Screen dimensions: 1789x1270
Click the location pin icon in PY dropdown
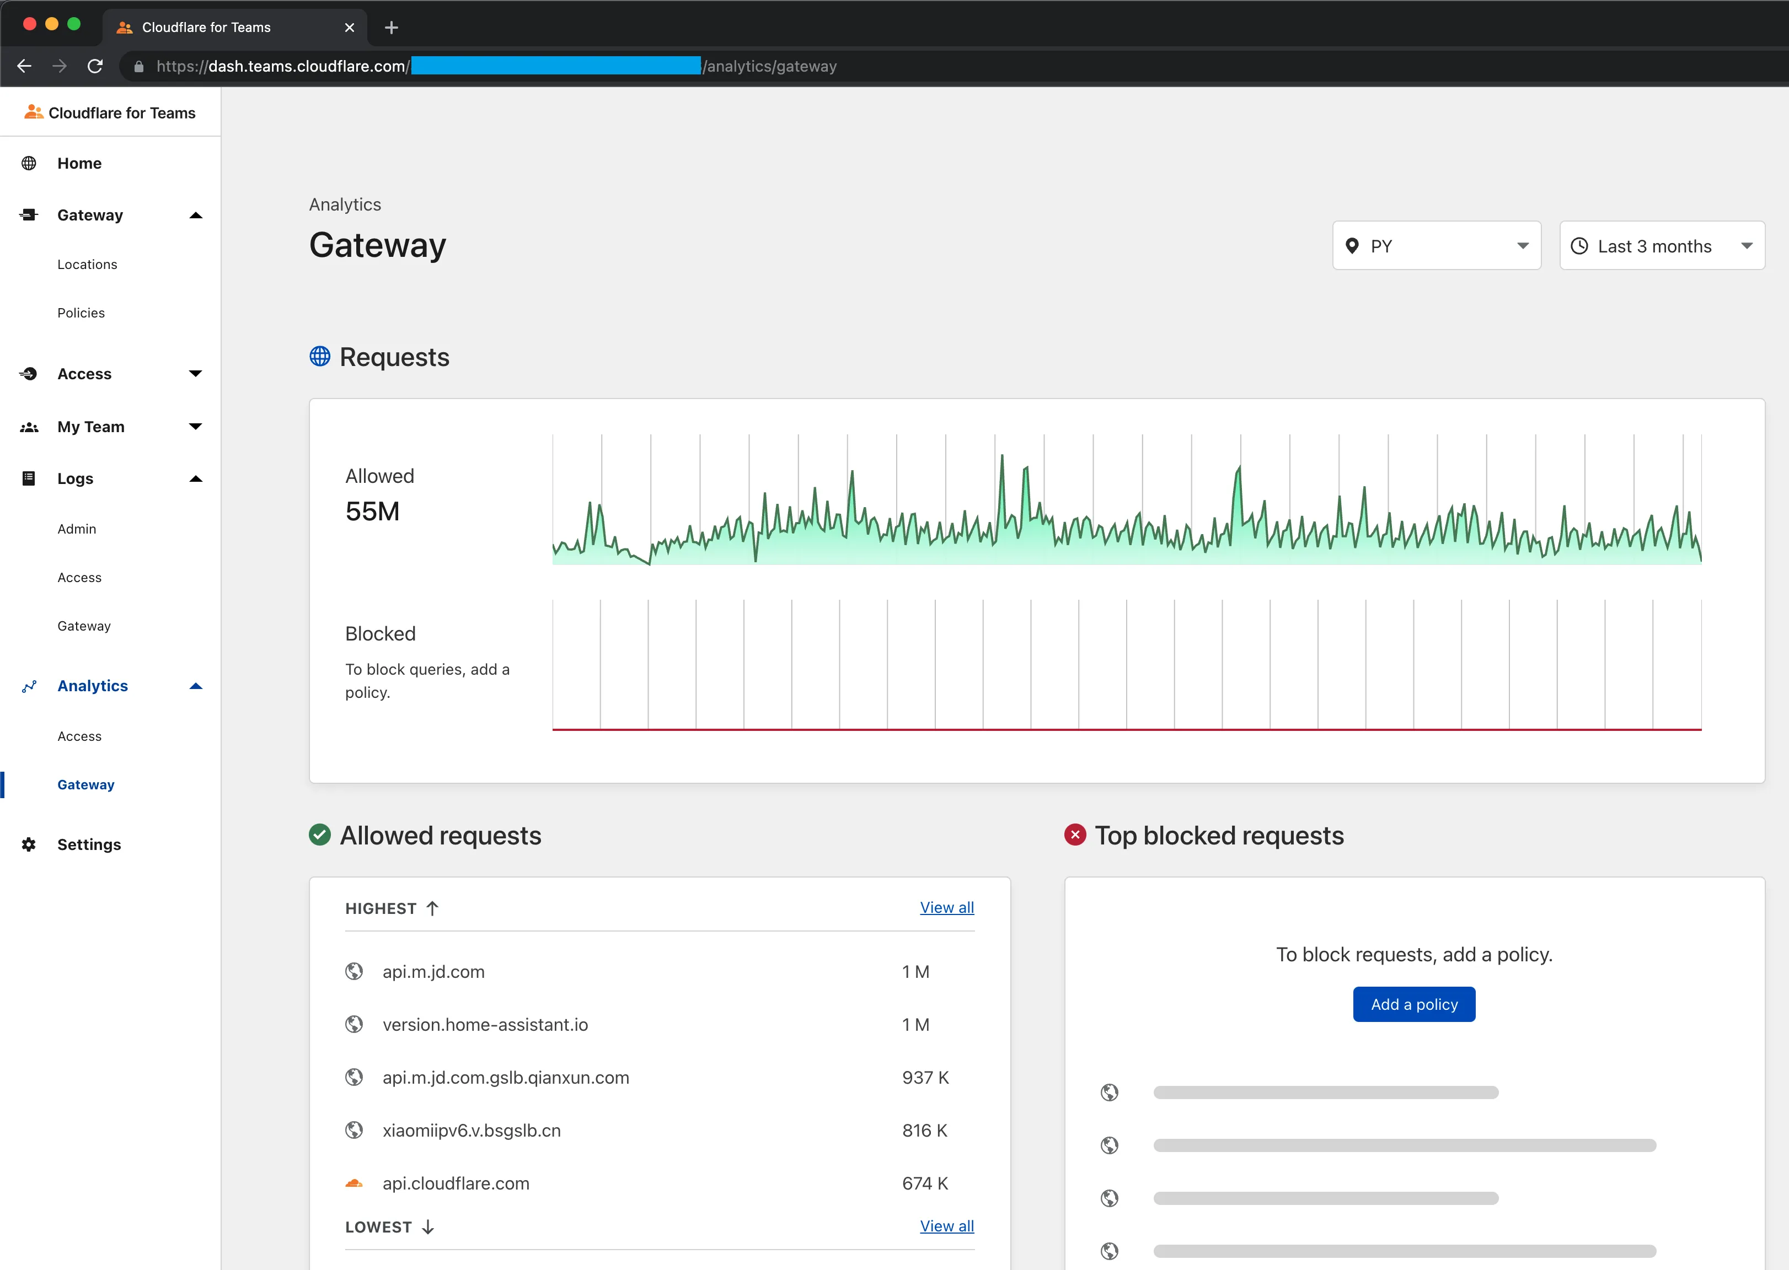coord(1352,245)
